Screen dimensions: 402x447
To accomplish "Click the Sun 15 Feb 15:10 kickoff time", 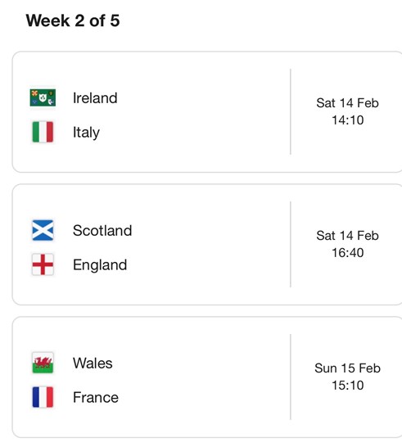I will (347, 377).
